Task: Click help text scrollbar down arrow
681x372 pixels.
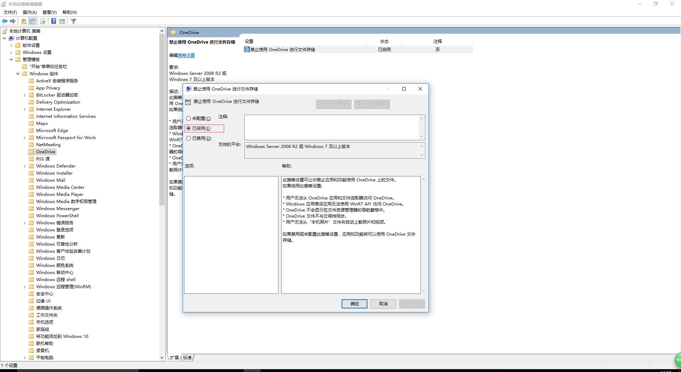Action: click(423, 291)
